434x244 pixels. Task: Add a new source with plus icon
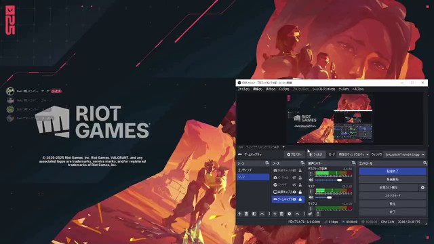(x=275, y=214)
